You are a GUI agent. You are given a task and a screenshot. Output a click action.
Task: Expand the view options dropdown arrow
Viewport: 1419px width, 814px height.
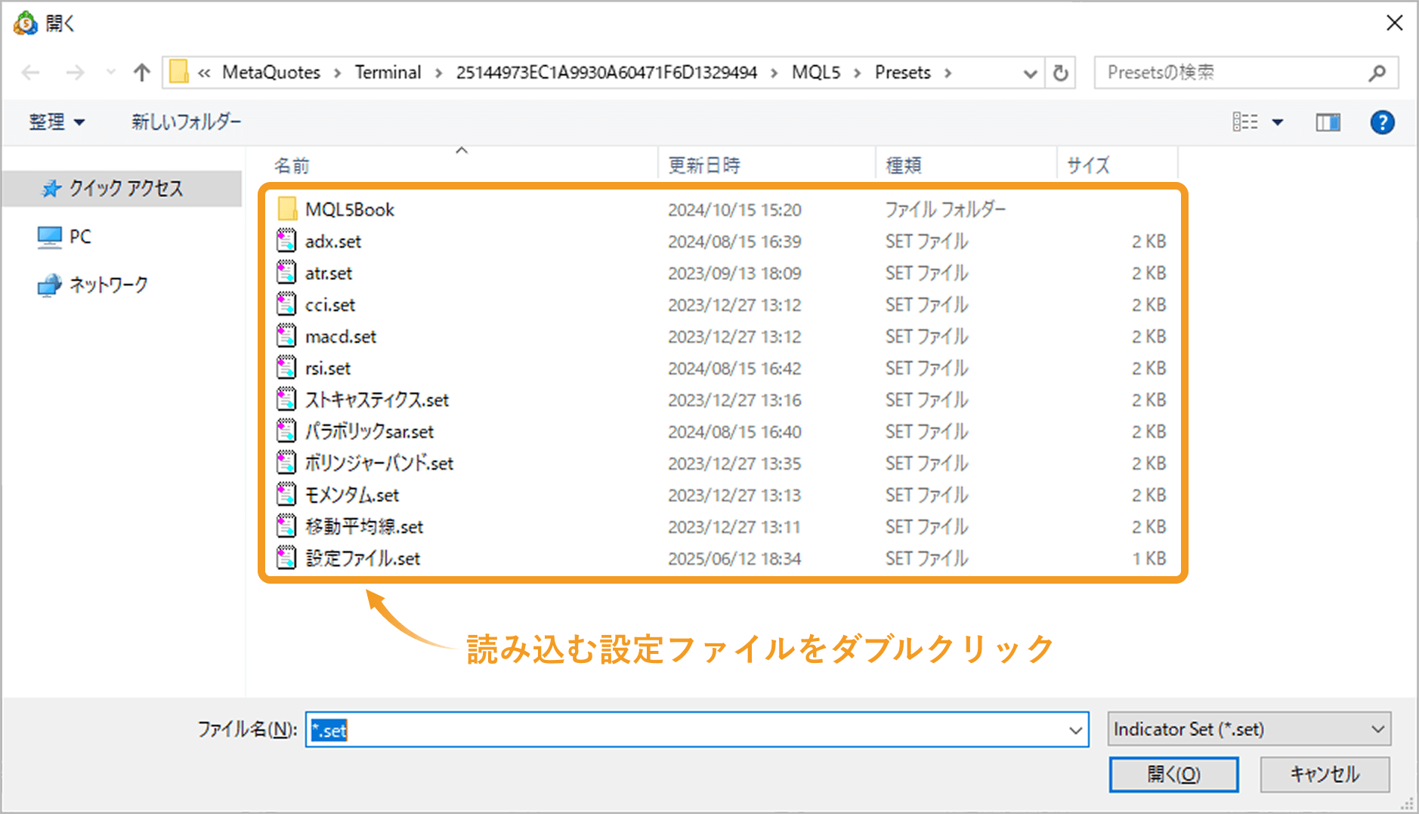coord(1278,122)
